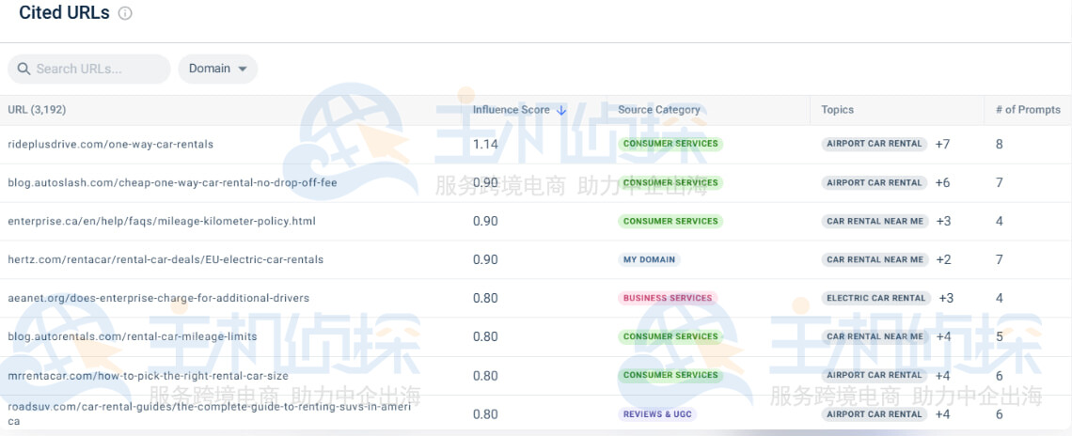Click the 1.14 influence score value

(485, 144)
